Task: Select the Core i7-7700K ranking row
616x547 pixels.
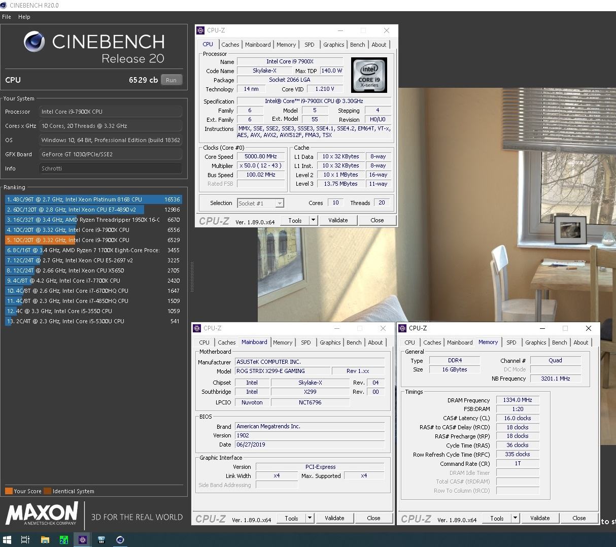Action: (x=93, y=281)
